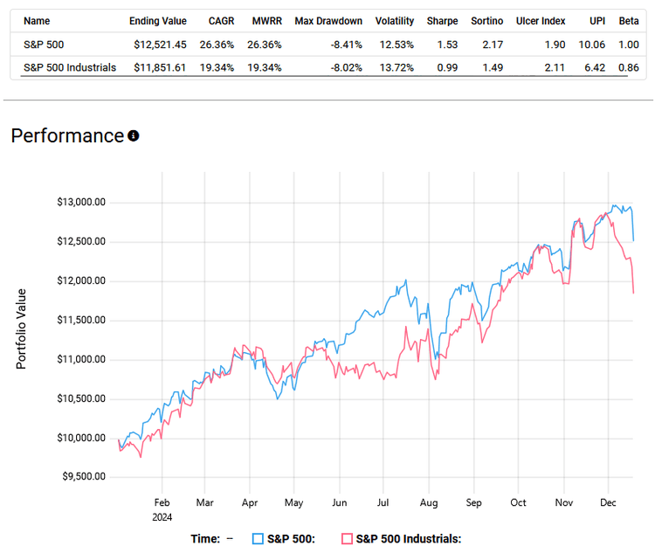The width and height of the screenshot is (655, 546).
Task: Click the 6.42 UPI value
Action: pos(595,67)
